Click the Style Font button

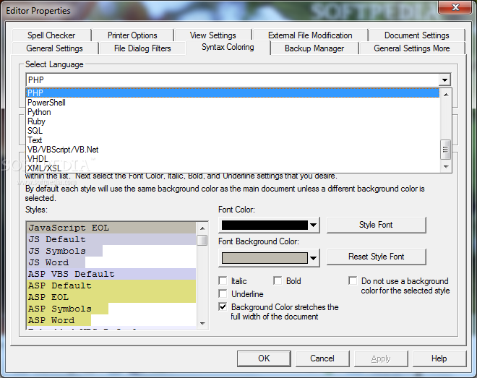pos(377,225)
